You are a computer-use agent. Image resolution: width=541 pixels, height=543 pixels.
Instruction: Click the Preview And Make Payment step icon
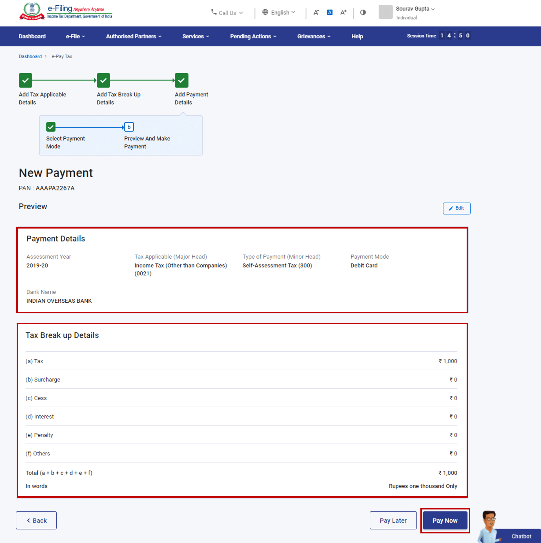pos(129,127)
